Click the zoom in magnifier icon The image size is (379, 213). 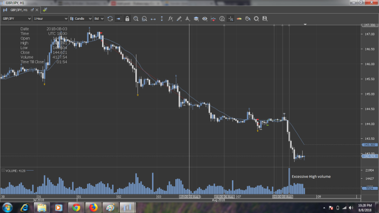coord(136,19)
